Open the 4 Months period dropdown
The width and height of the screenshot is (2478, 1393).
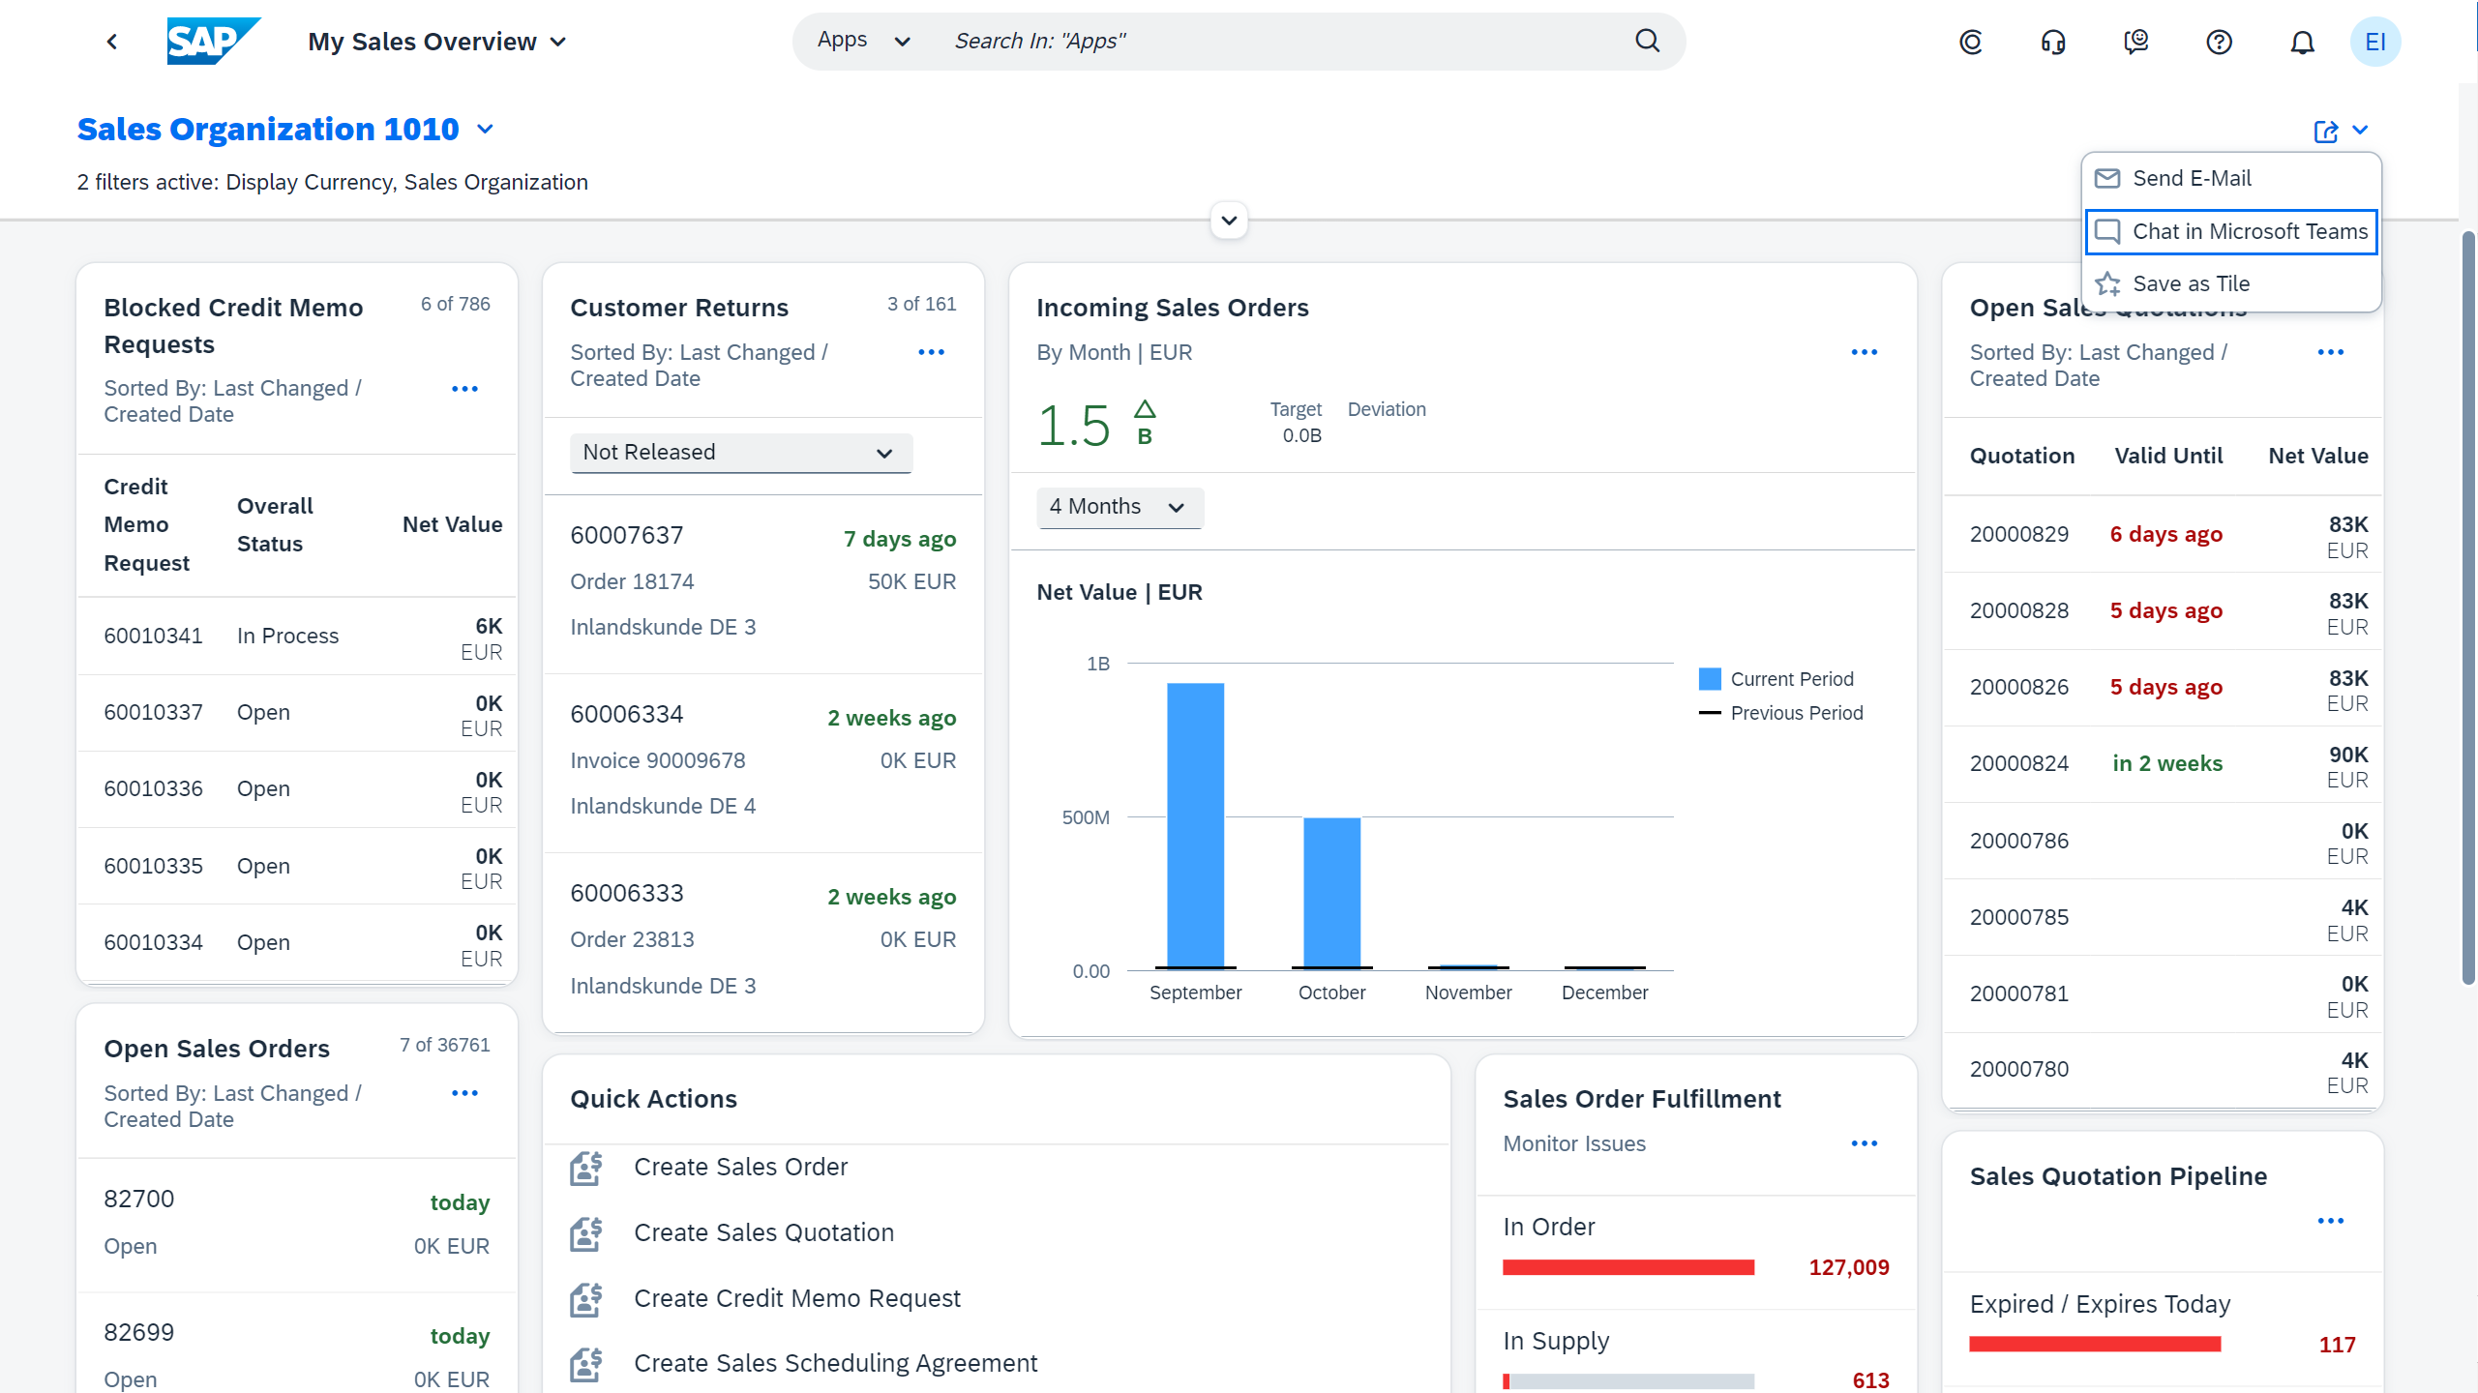1119,507
